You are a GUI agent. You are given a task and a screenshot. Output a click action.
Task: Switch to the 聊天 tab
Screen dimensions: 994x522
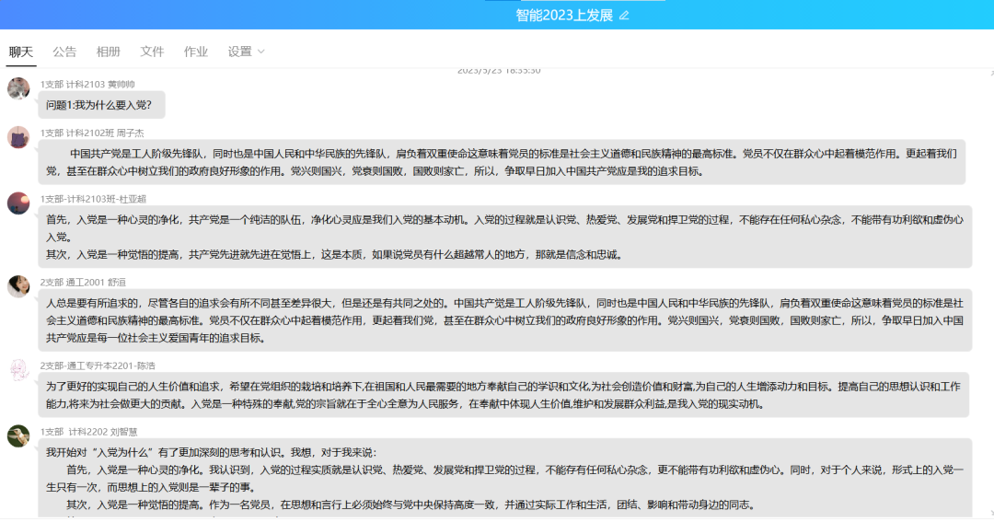click(x=21, y=52)
